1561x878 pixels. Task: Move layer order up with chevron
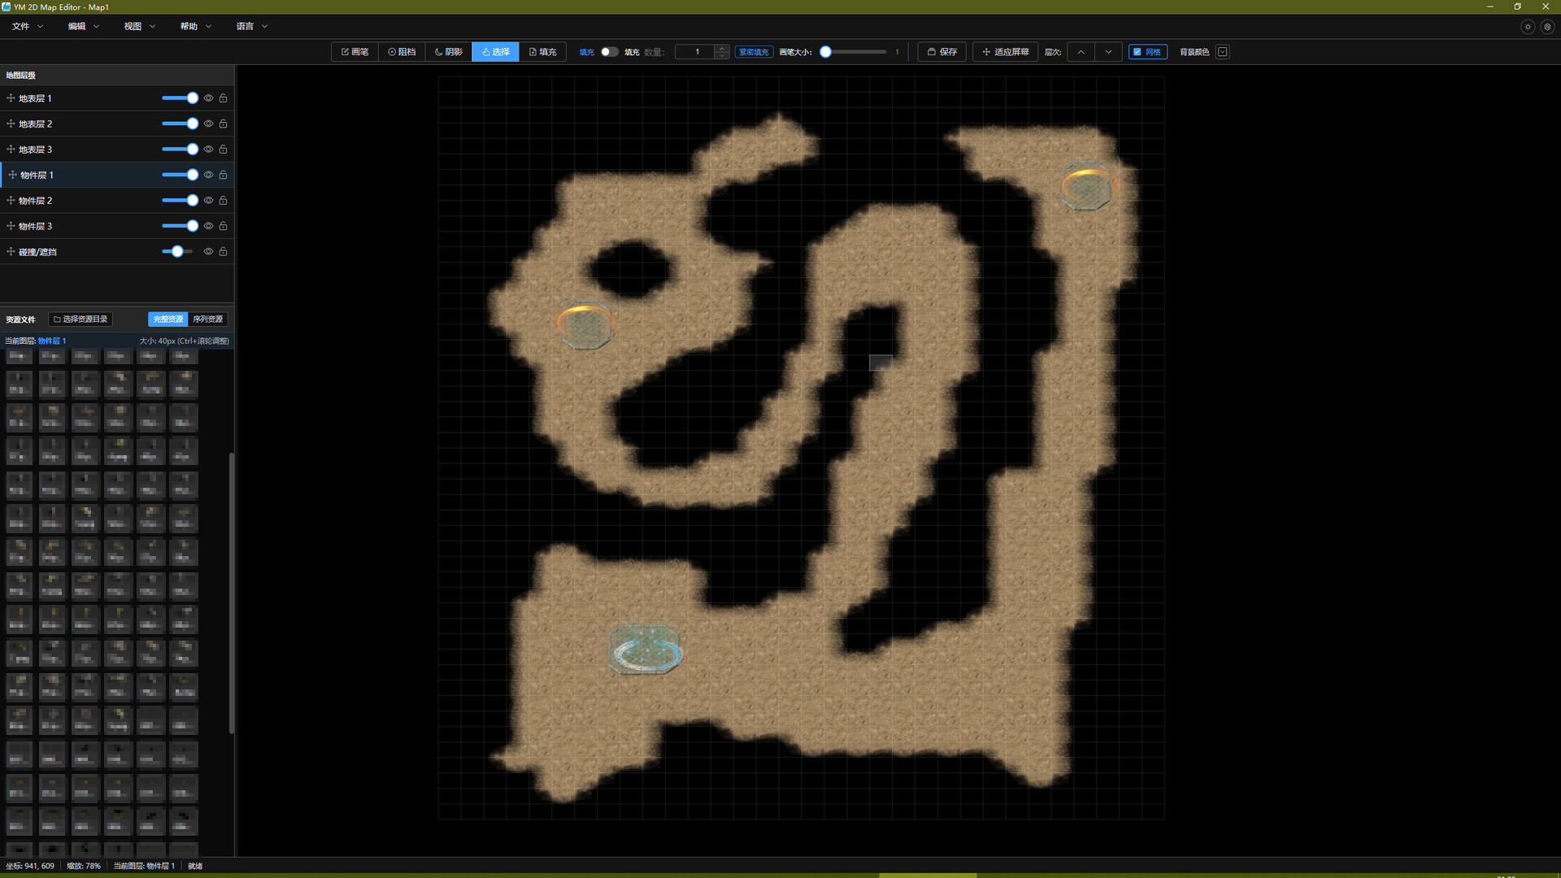pos(1081,52)
